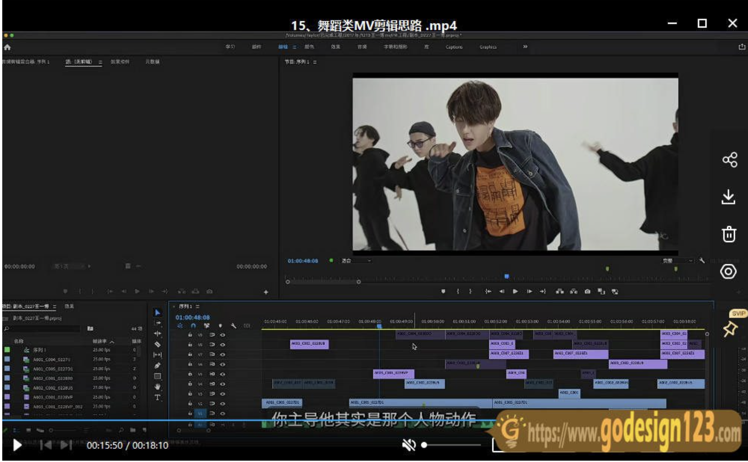Image resolution: width=748 pixels, height=462 pixels.
Task: Download the video
Action: click(x=729, y=197)
